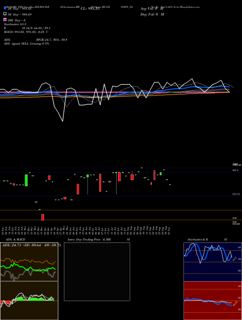Open the empty Intra Day Trading Price panel
242x320 pixels.
97,272
